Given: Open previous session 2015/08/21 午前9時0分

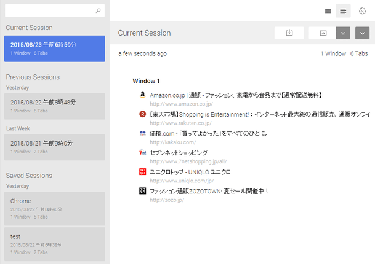Looking at the screenshot, I should pos(55,147).
